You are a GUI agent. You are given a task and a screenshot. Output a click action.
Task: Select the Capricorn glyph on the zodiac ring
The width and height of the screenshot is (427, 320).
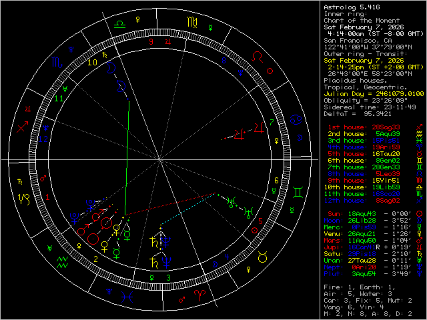24,198
